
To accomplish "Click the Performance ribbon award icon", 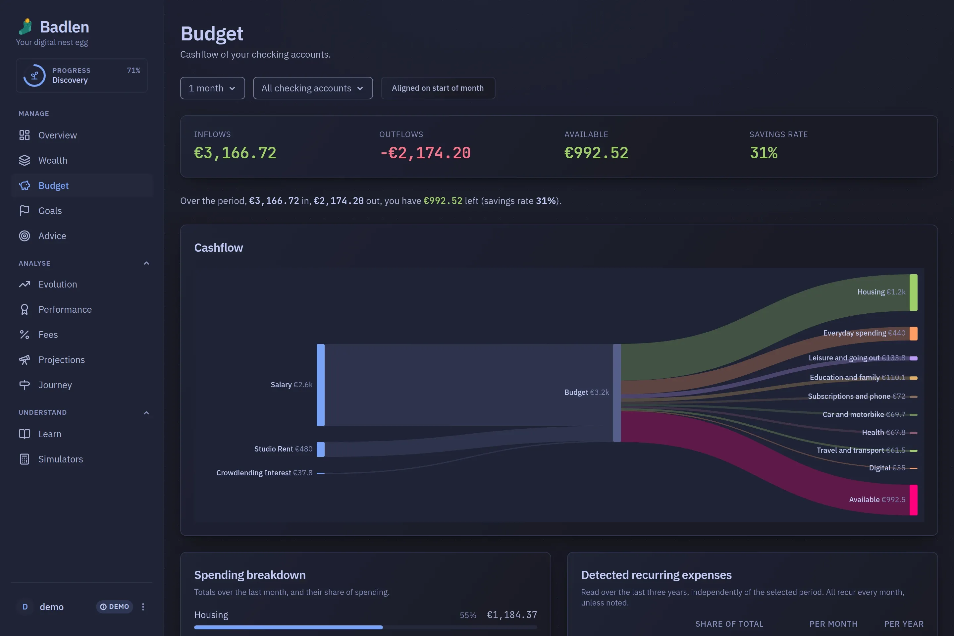I will [24, 309].
